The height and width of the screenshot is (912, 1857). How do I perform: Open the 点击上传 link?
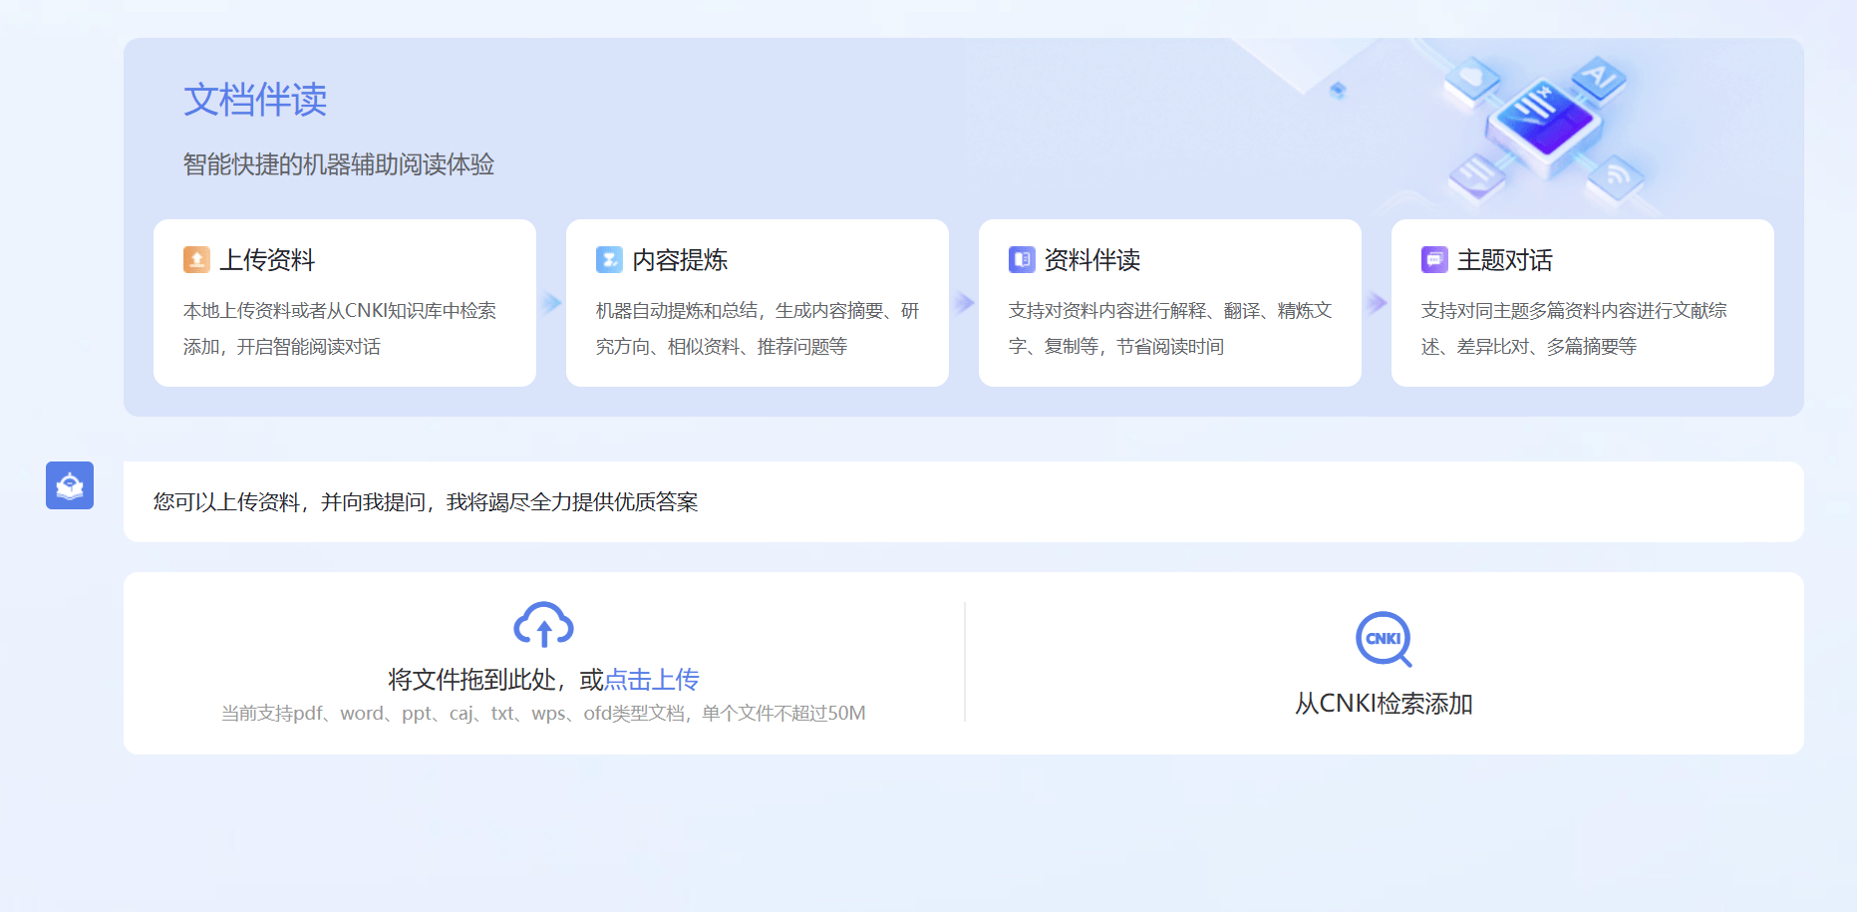pos(652,679)
